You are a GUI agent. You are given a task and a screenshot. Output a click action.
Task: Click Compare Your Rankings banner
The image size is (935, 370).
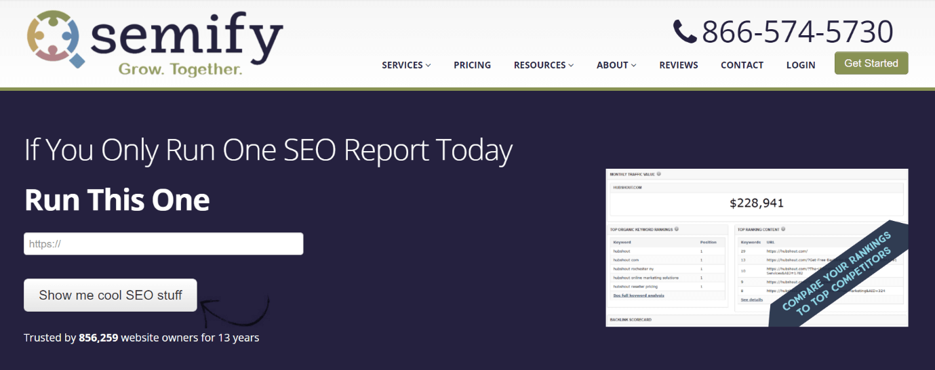pos(839,273)
